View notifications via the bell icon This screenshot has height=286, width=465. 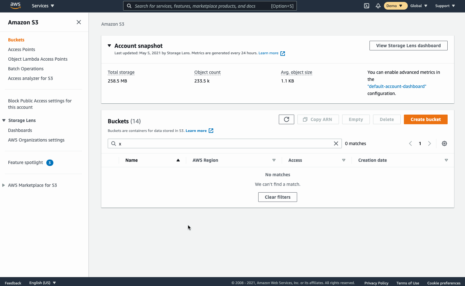point(378,5)
